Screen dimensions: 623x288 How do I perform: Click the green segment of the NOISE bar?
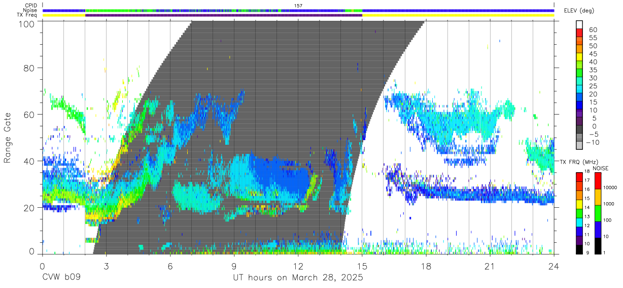point(598,213)
